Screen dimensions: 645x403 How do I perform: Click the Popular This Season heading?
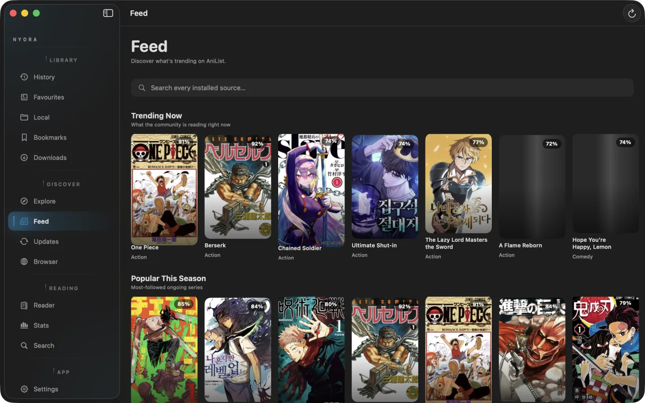pyautogui.click(x=168, y=279)
